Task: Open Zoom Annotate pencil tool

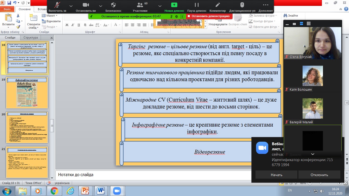Action: (218, 7)
